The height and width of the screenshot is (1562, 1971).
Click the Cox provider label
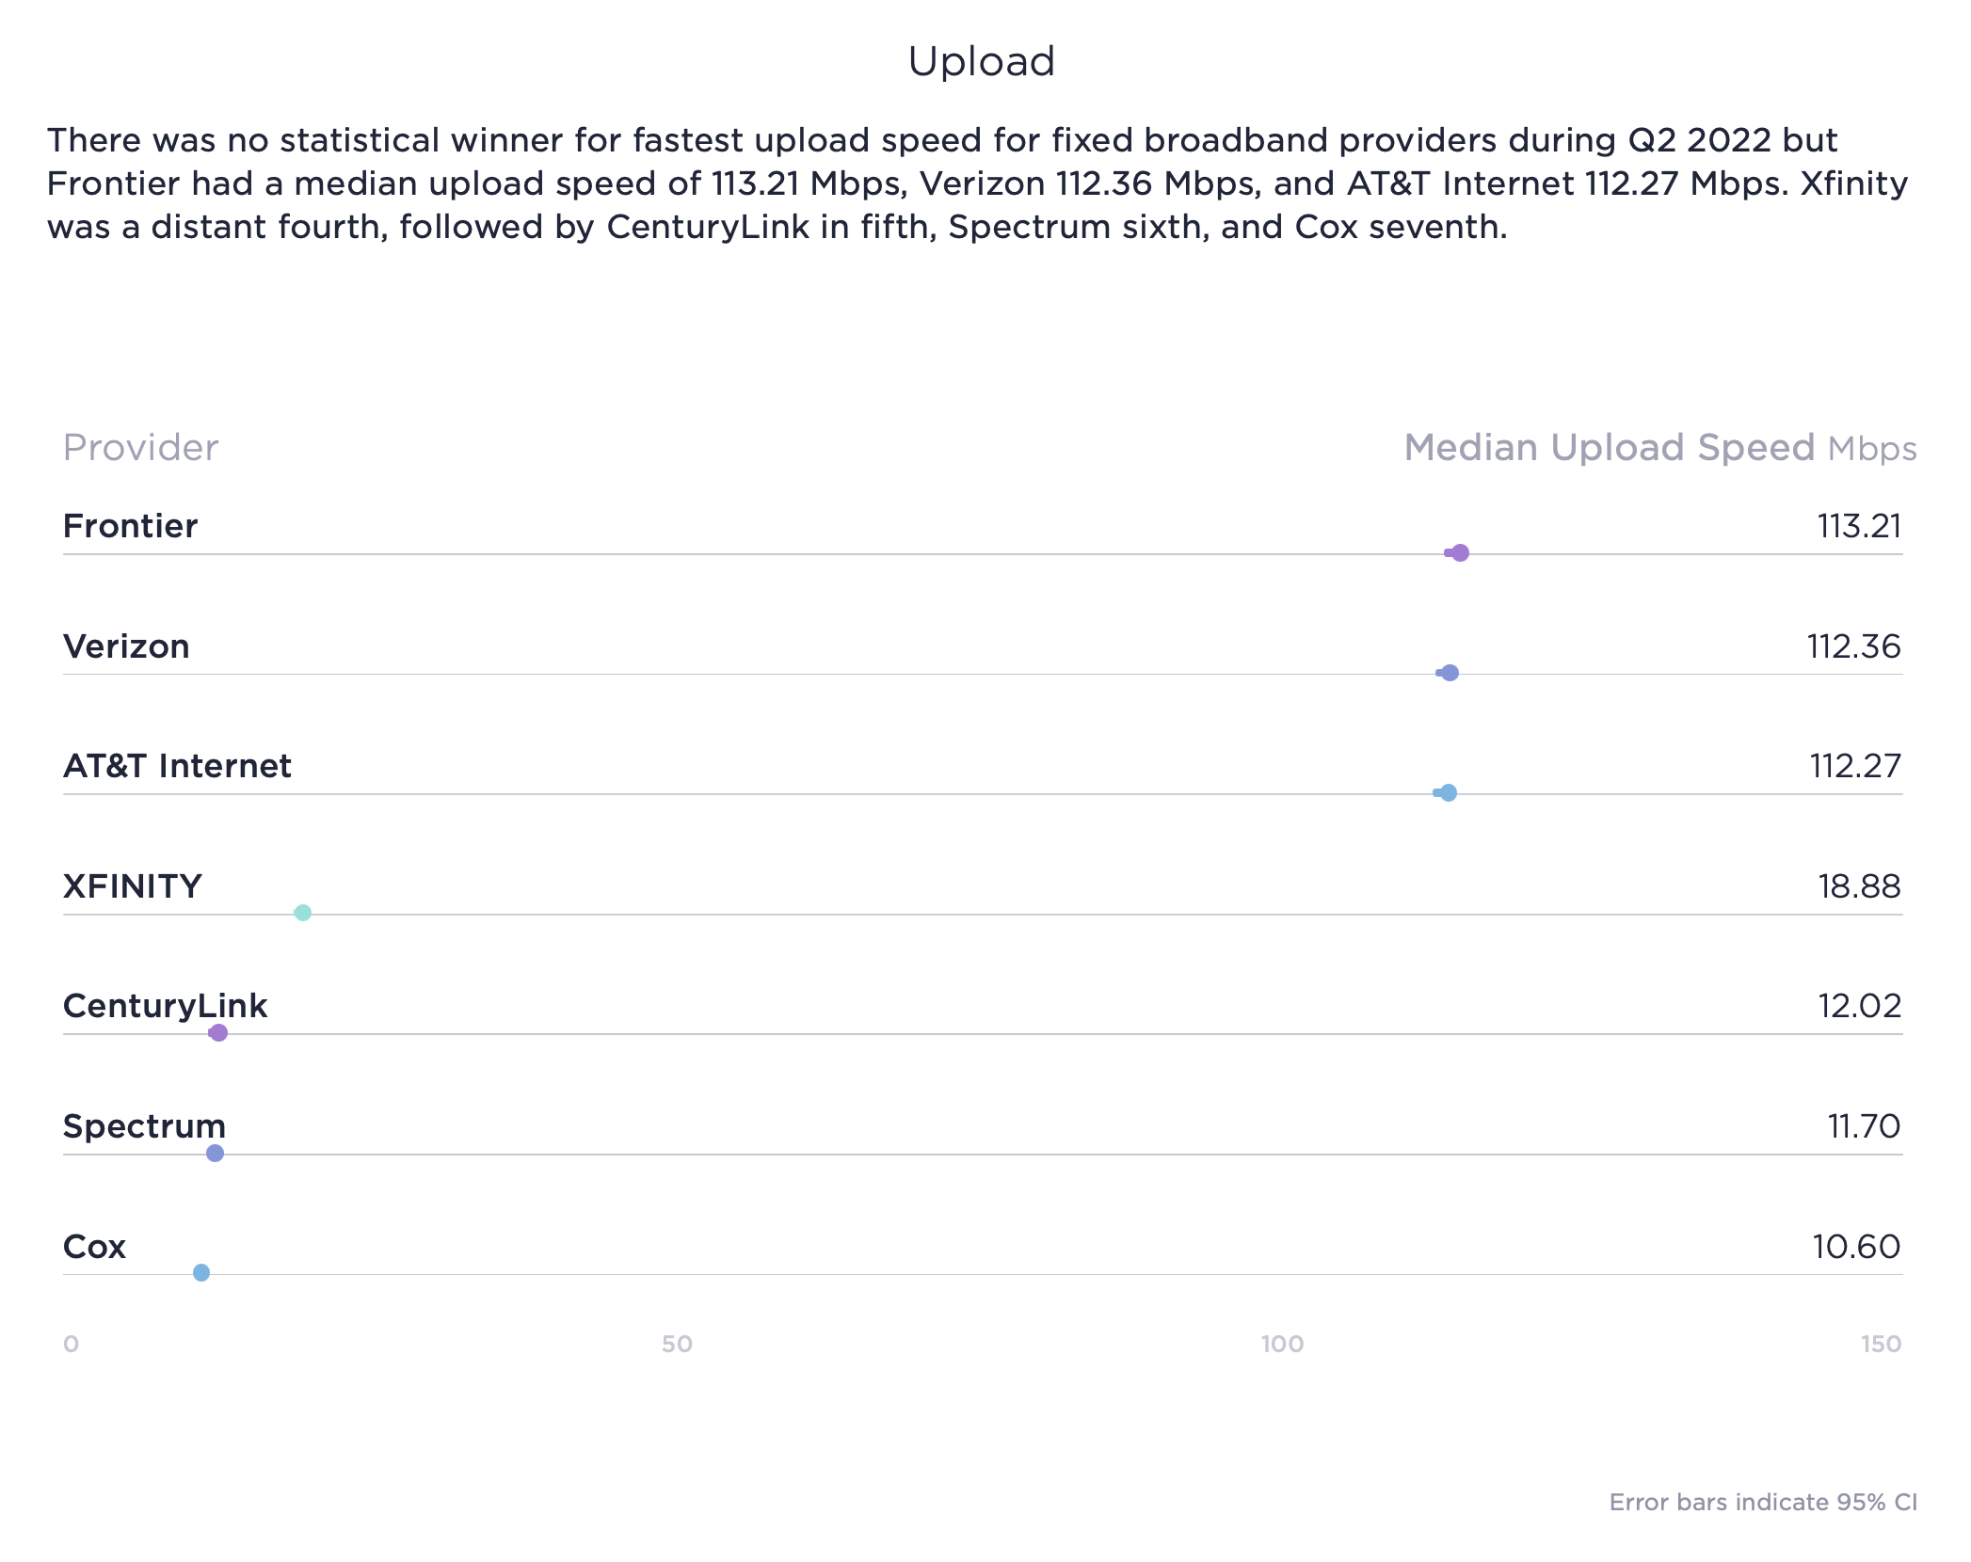click(x=94, y=1247)
